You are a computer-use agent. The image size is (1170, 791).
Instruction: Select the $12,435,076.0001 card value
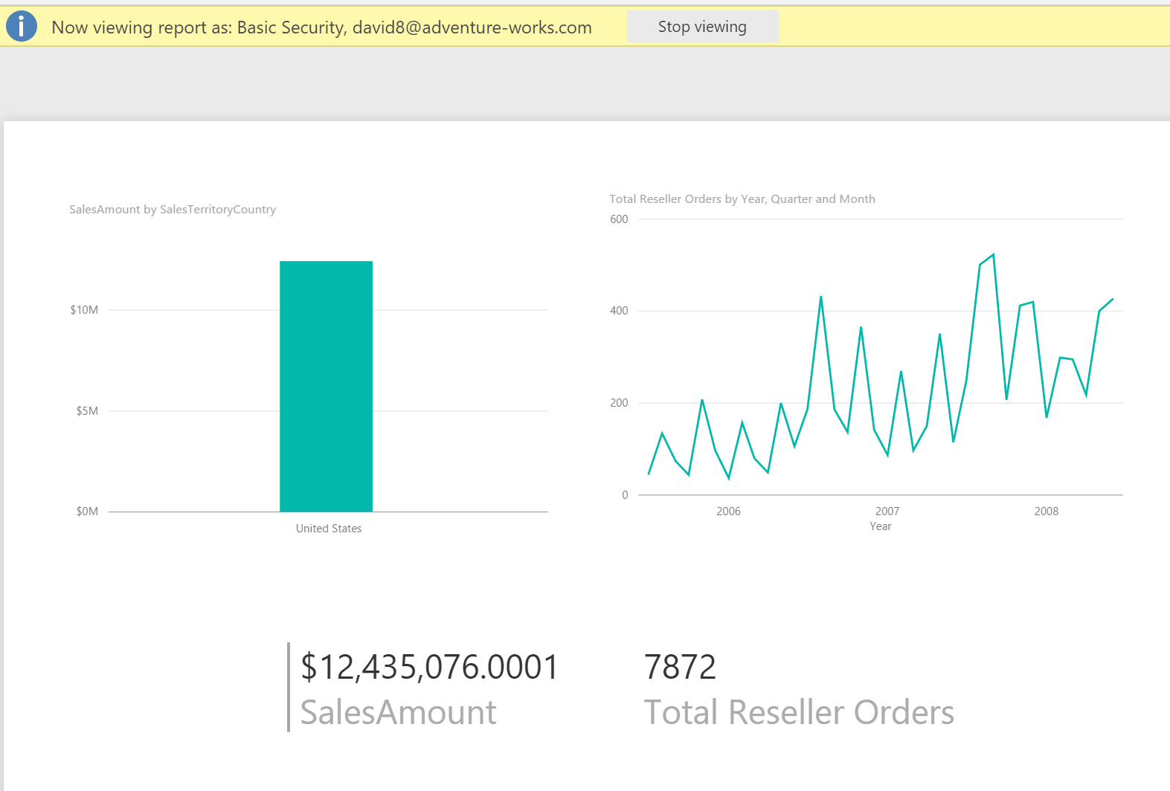pos(429,667)
